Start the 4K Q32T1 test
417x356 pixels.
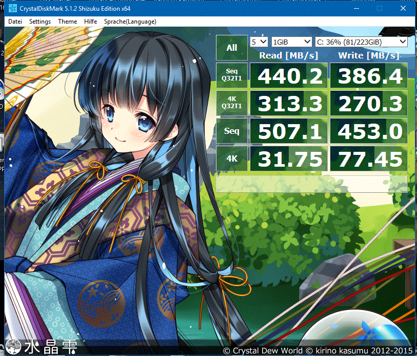pos(232,103)
